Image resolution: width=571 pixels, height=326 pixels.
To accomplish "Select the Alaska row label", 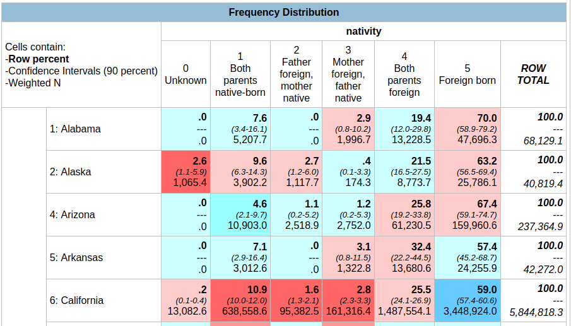I will point(69,172).
